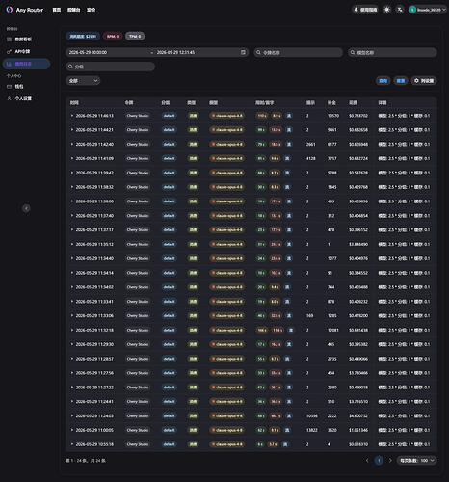This screenshot has height=482, width=449.
Task: Click the gear column settings button
Action: [x=424, y=81]
